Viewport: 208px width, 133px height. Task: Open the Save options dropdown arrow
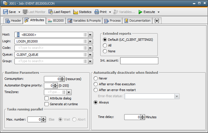[19, 12]
